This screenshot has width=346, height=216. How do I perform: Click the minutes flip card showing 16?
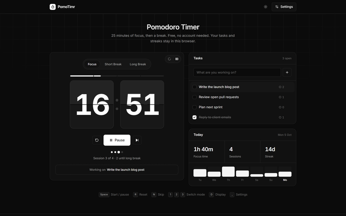(92, 104)
